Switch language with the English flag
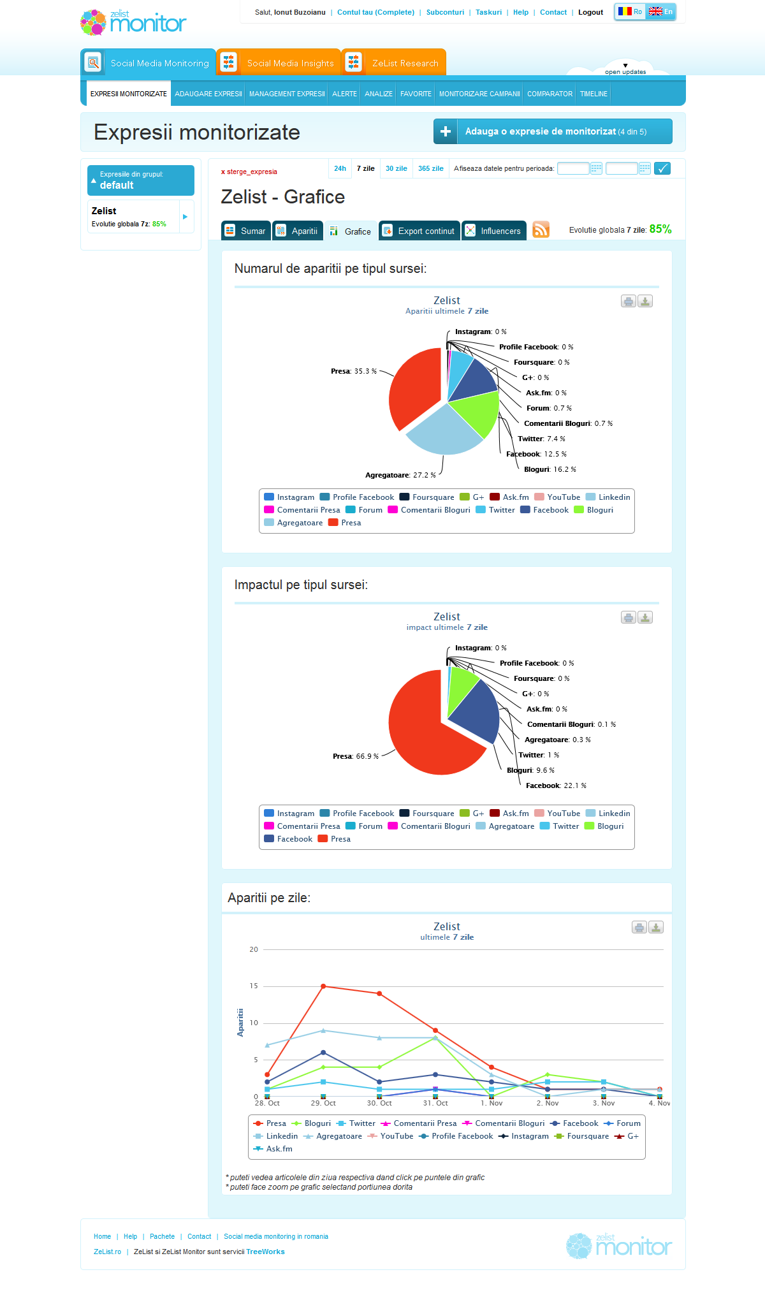Image resolution: width=765 pixels, height=1300 pixels. point(660,11)
